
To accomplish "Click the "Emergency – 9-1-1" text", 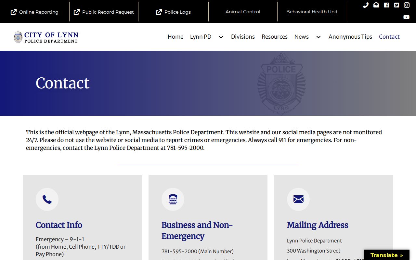I will [x=60, y=239].
